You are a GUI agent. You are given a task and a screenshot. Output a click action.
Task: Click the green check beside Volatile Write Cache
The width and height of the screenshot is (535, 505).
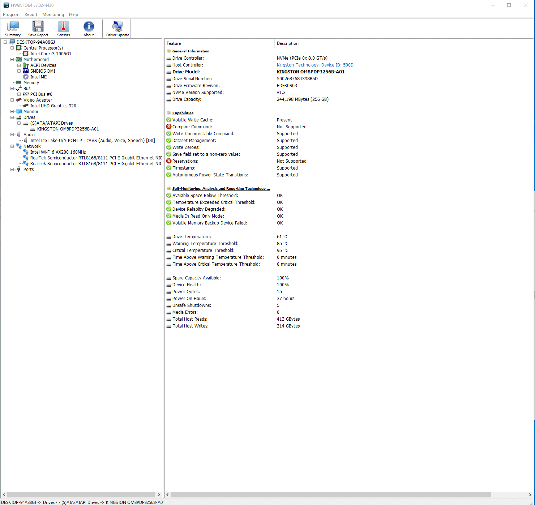coord(169,120)
